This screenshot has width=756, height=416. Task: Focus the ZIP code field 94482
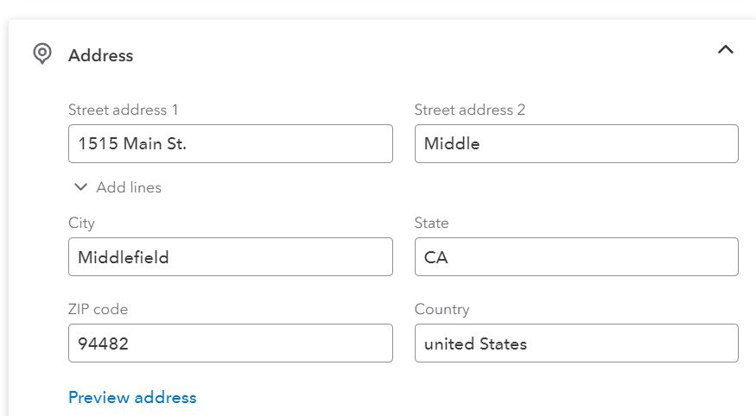pyautogui.click(x=231, y=343)
